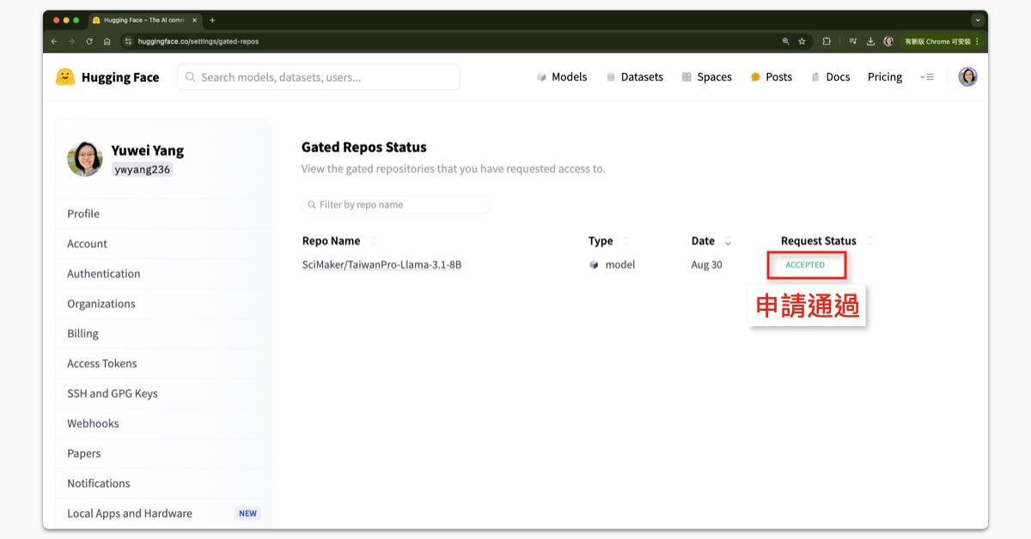This screenshot has width=1031, height=539.
Task: Open the Chrome extensions puzzle icon
Action: pos(827,41)
